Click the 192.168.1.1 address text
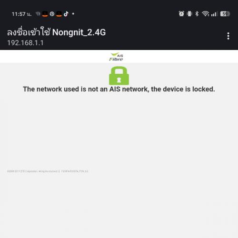 pos(25,43)
